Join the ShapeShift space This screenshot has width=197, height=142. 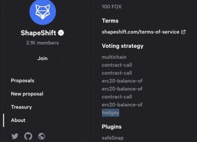[42, 58]
